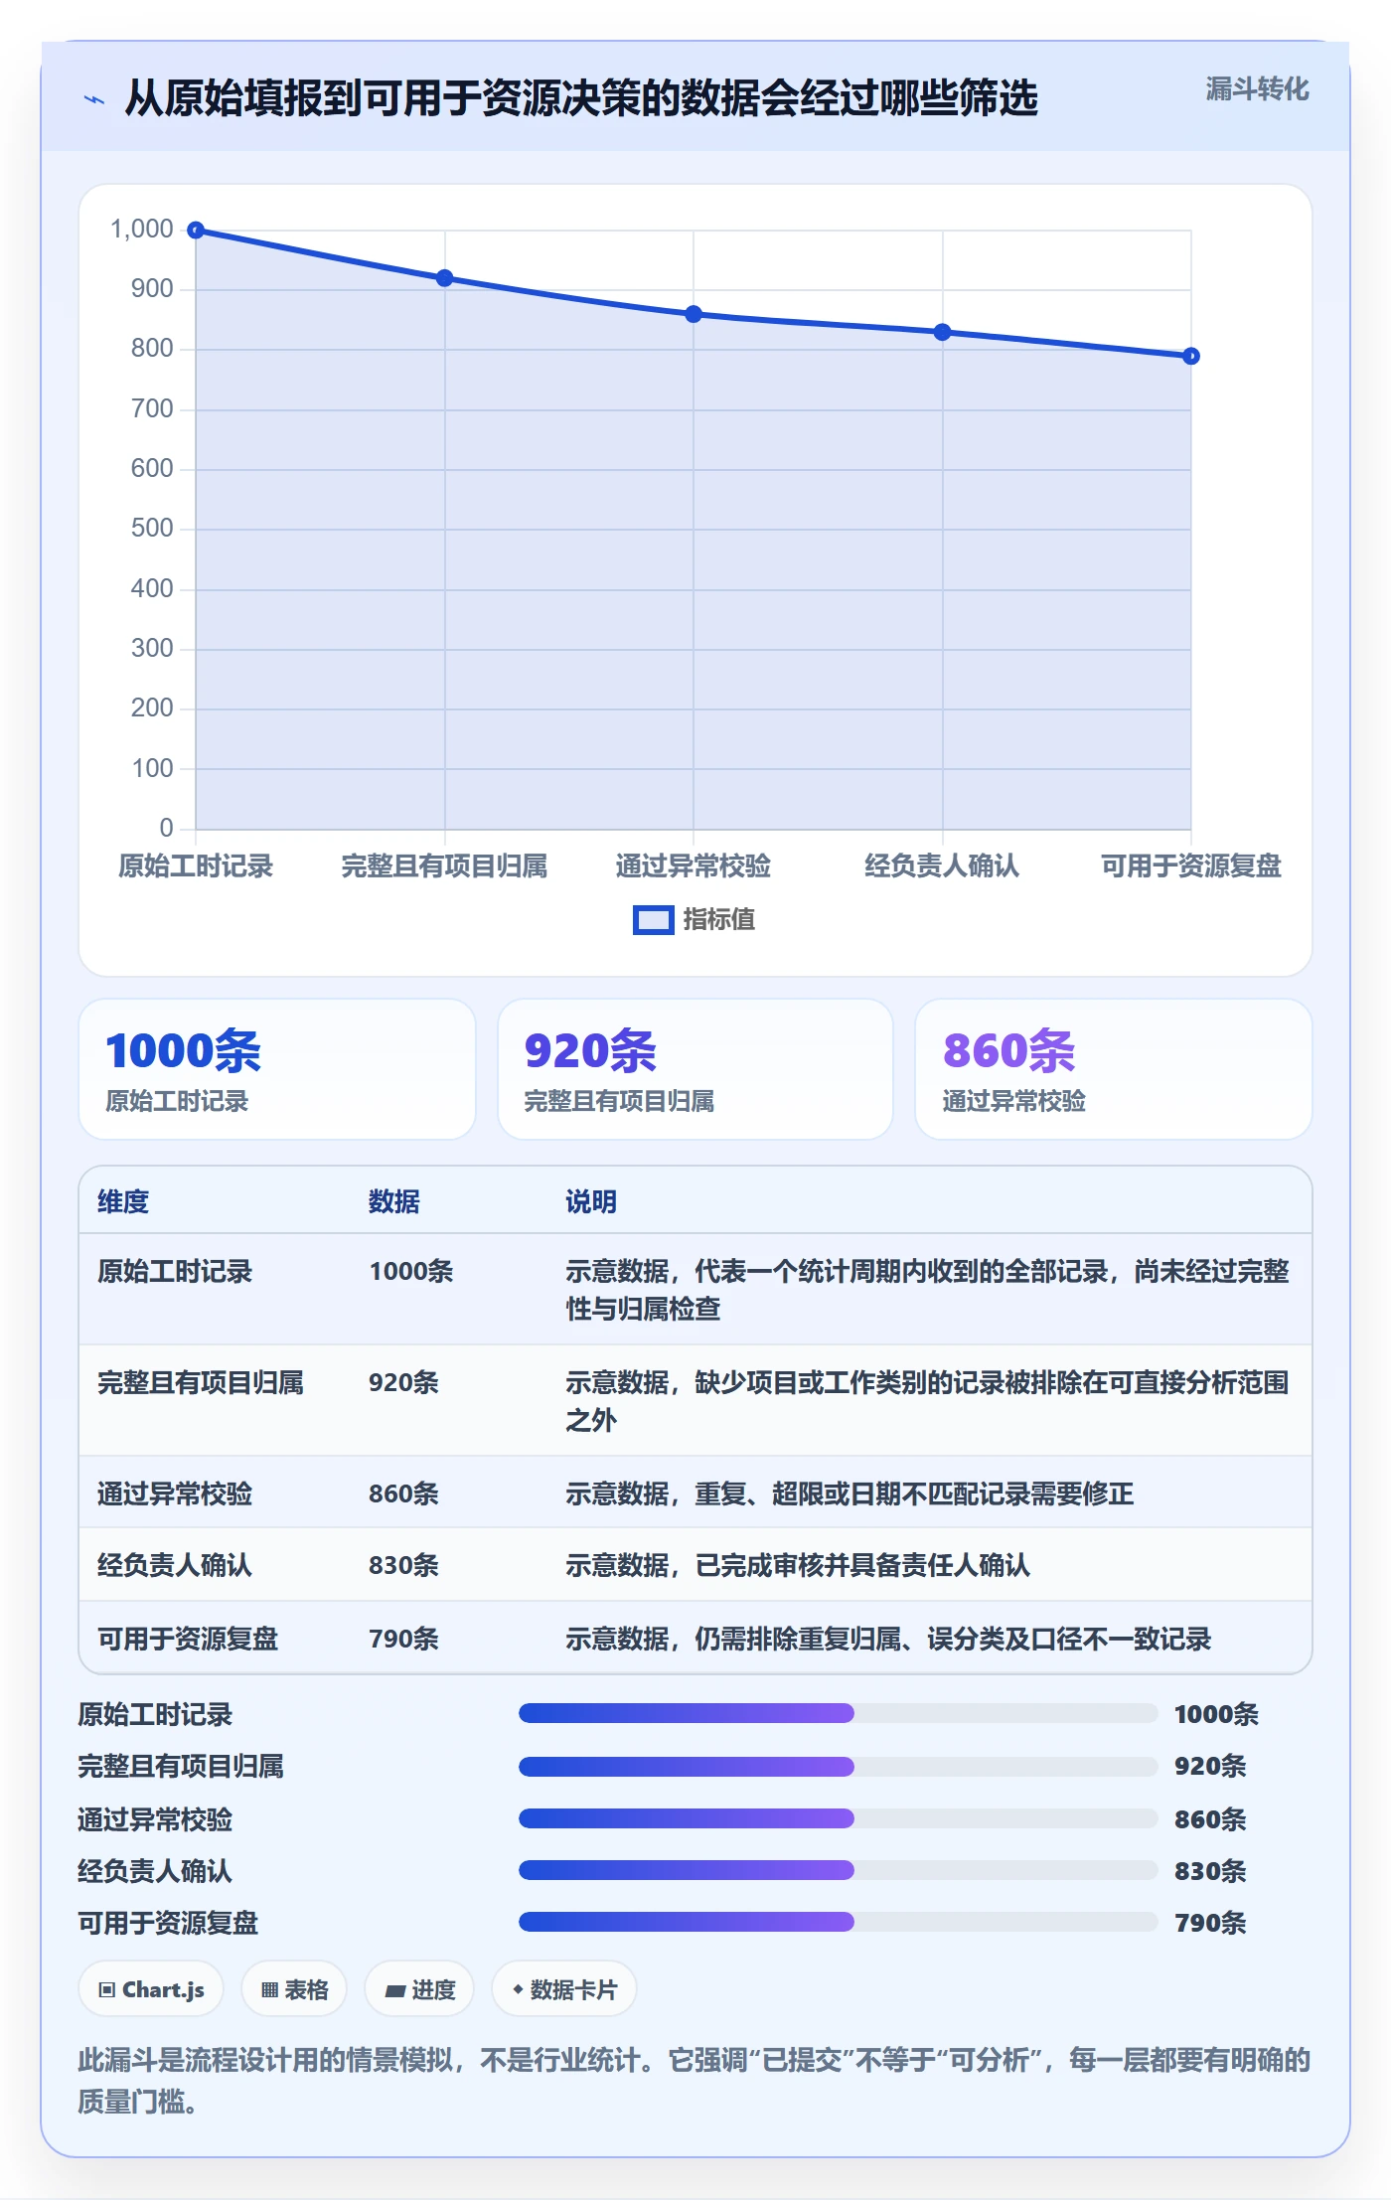This screenshot has width=1391, height=2200.
Task: Select the chart data point for 完整且有项目归属
Action: 445,278
